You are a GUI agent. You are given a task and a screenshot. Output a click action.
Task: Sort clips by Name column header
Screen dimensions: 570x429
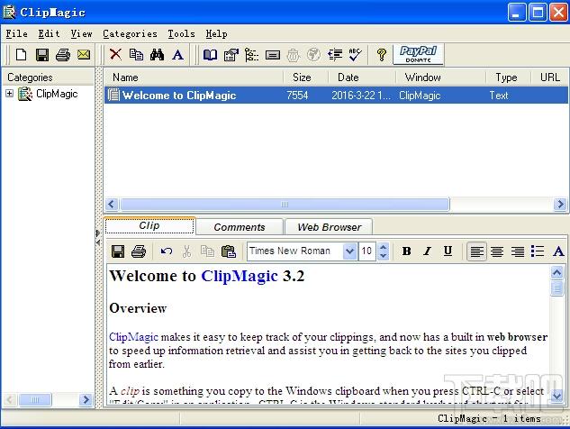click(195, 78)
